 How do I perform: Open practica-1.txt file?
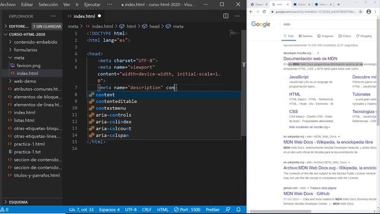[x=27, y=152]
